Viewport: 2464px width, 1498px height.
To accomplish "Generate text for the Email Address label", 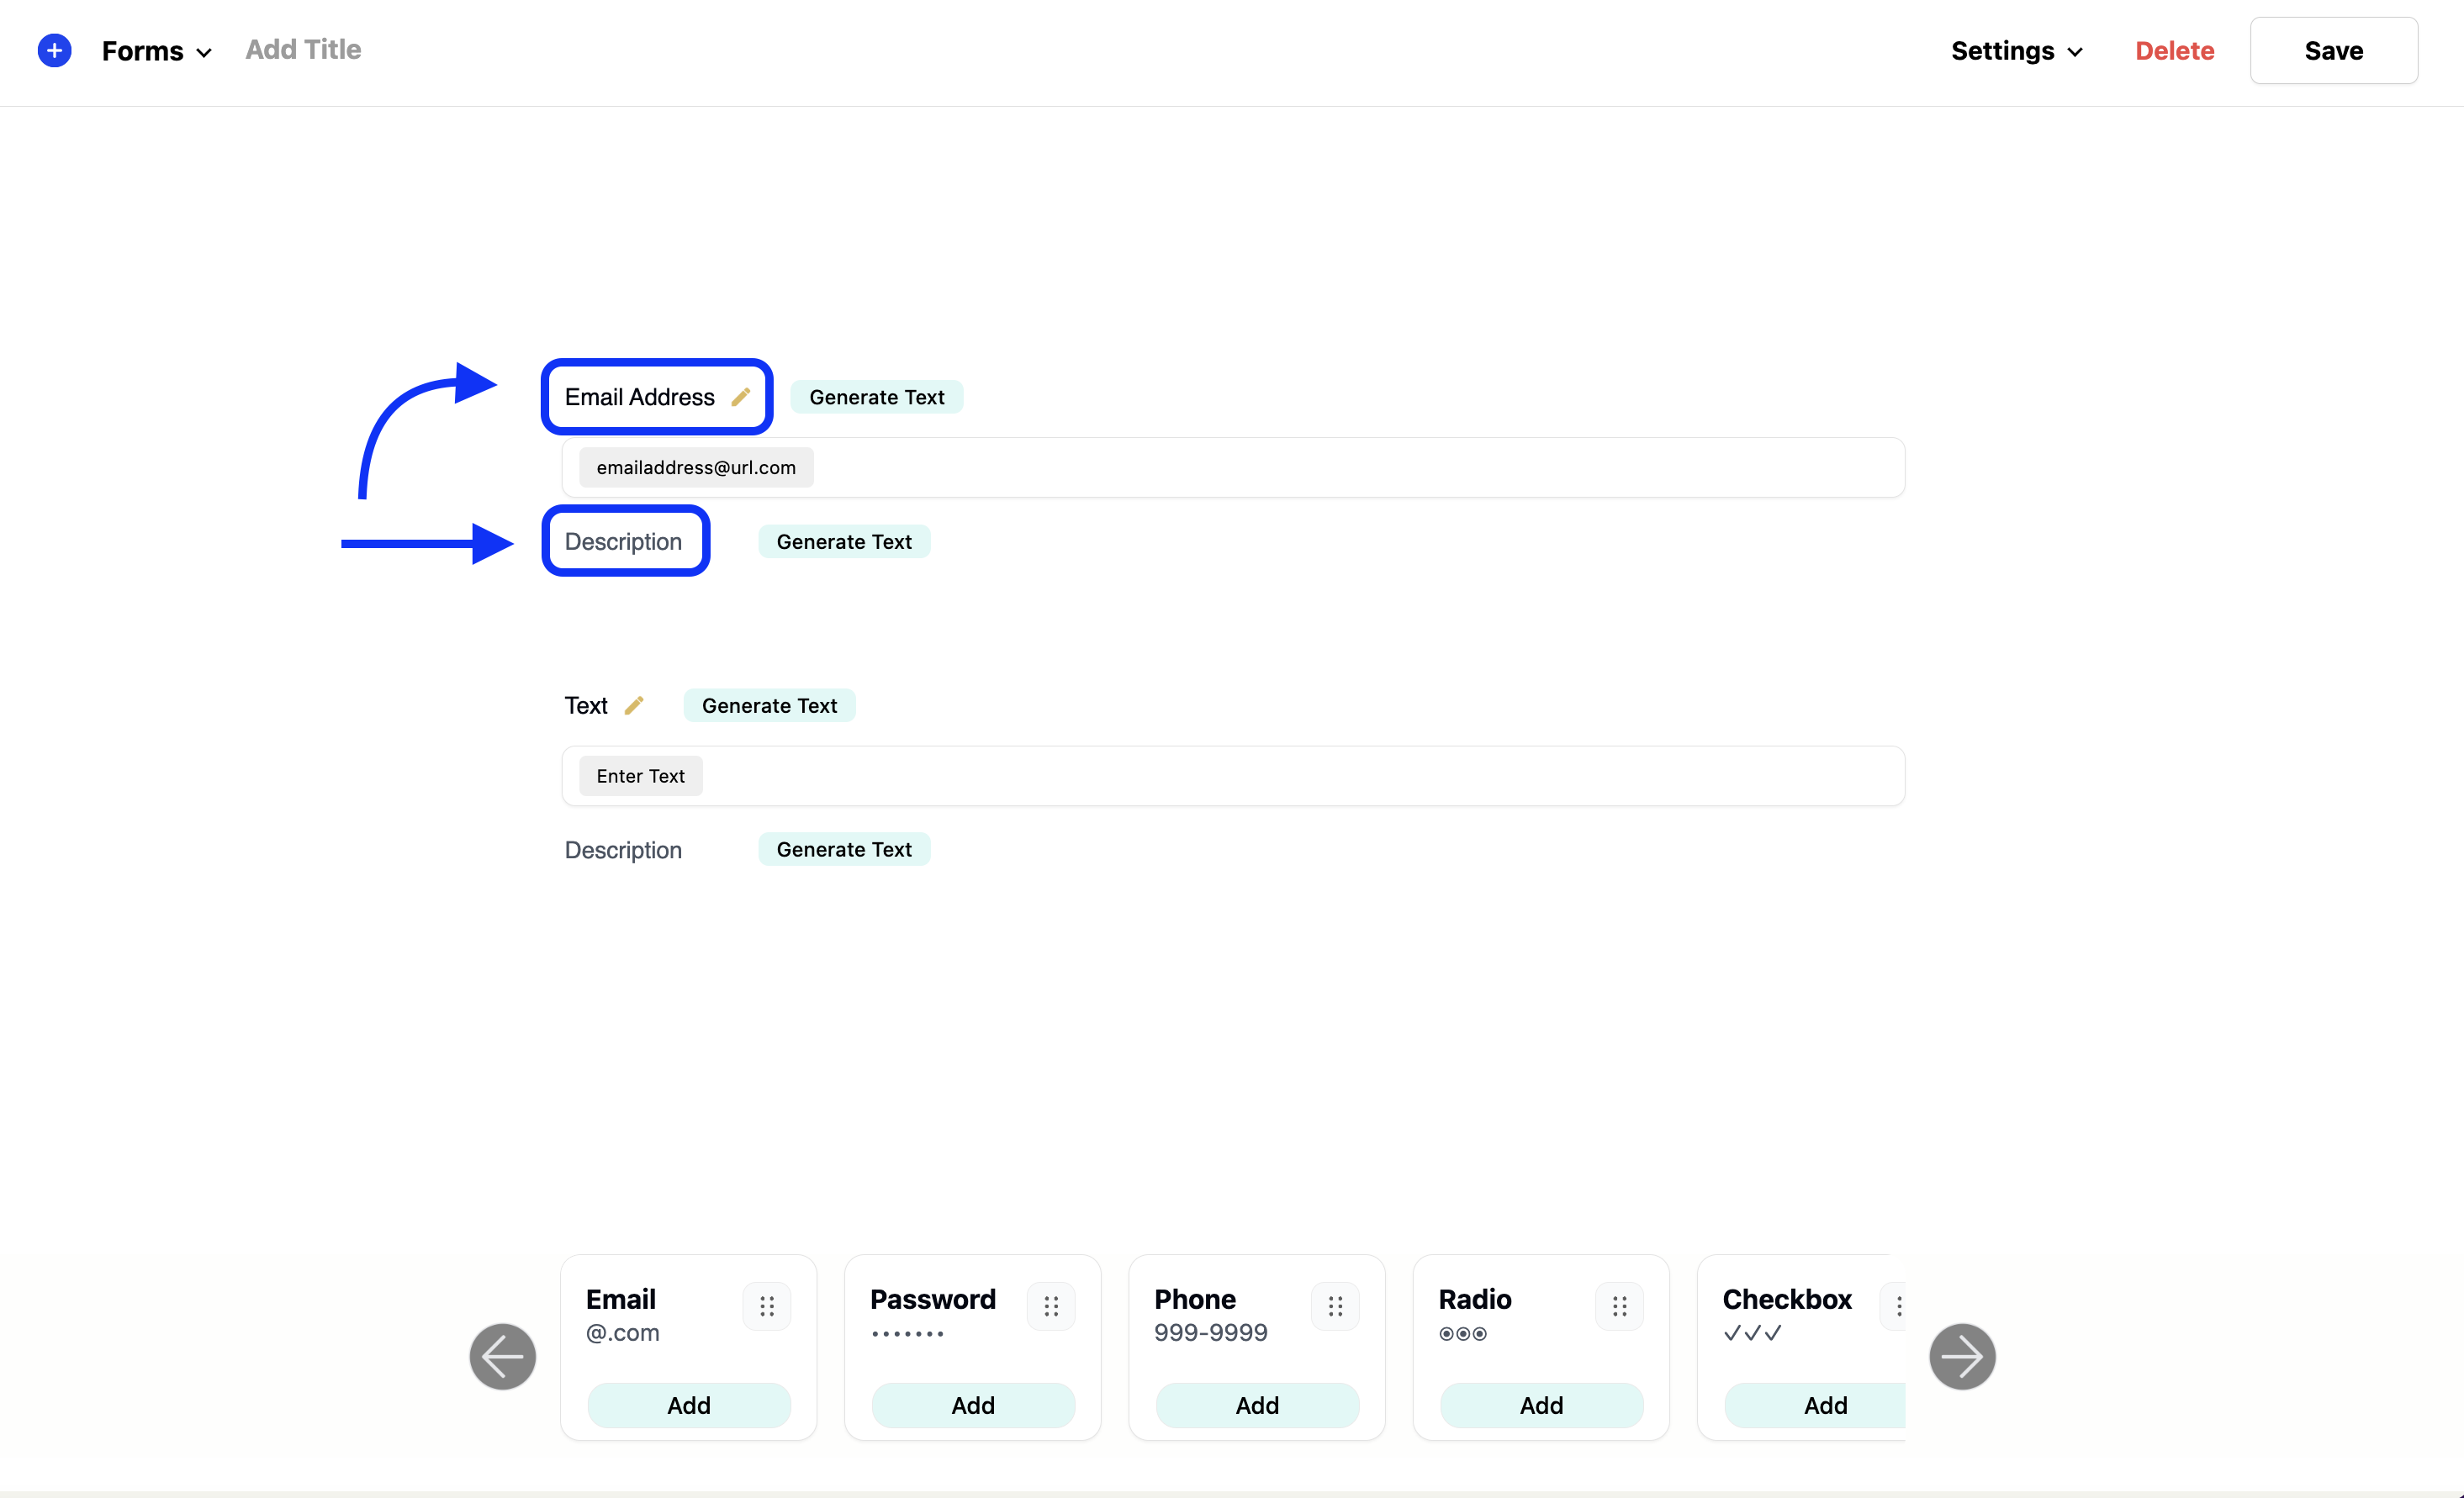I will pyautogui.click(x=876, y=398).
